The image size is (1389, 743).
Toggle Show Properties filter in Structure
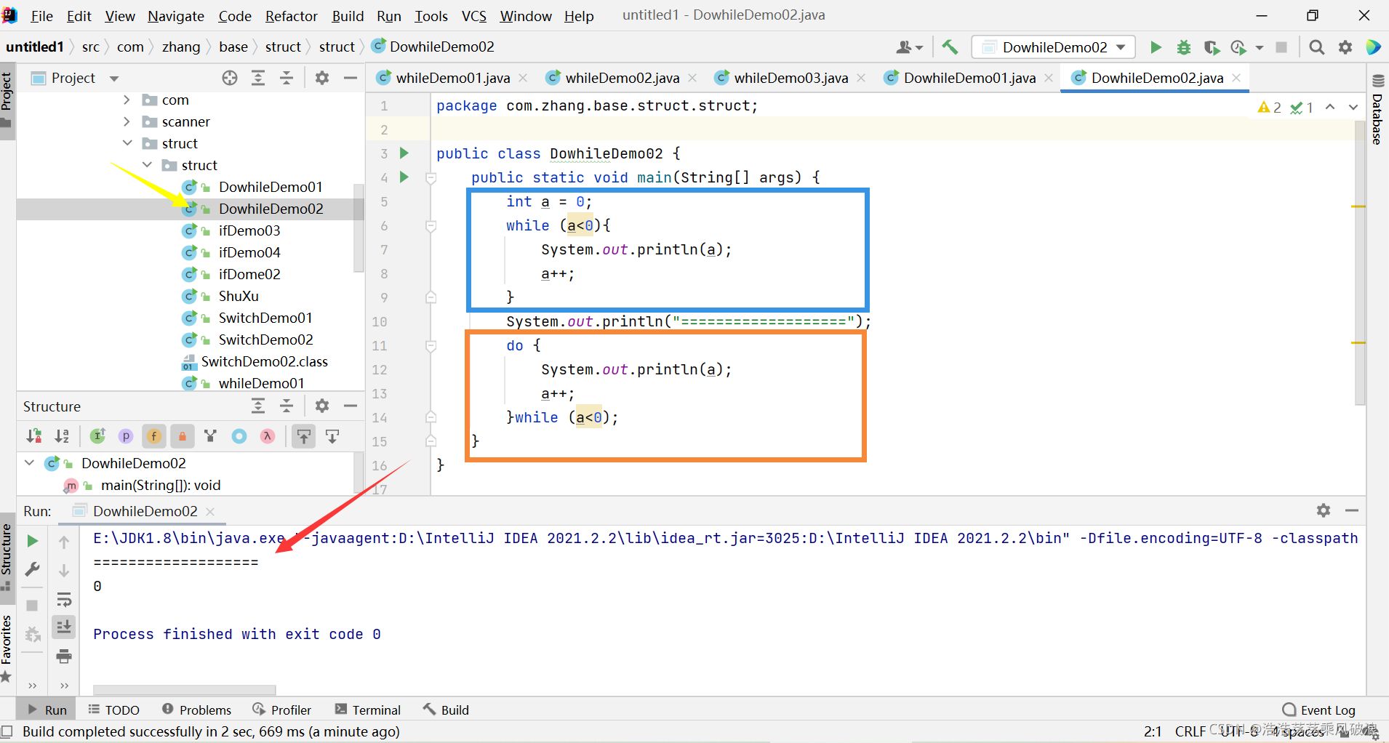click(126, 436)
